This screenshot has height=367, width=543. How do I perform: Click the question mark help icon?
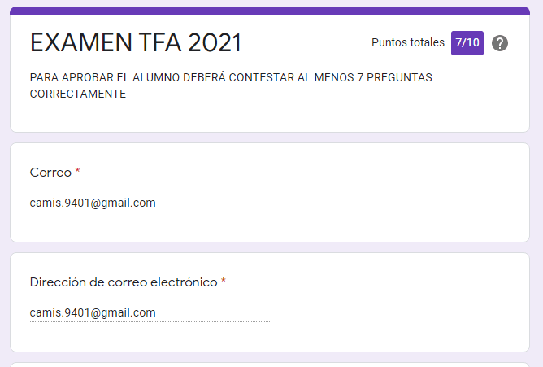[x=500, y=43]
